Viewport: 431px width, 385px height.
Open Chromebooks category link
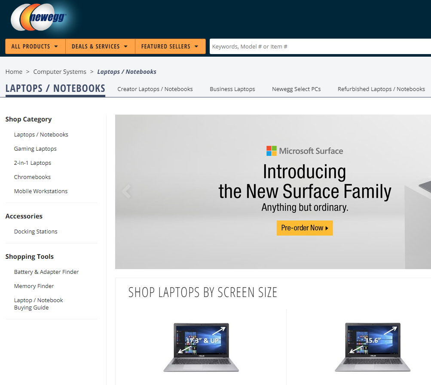tap(32, 177)
